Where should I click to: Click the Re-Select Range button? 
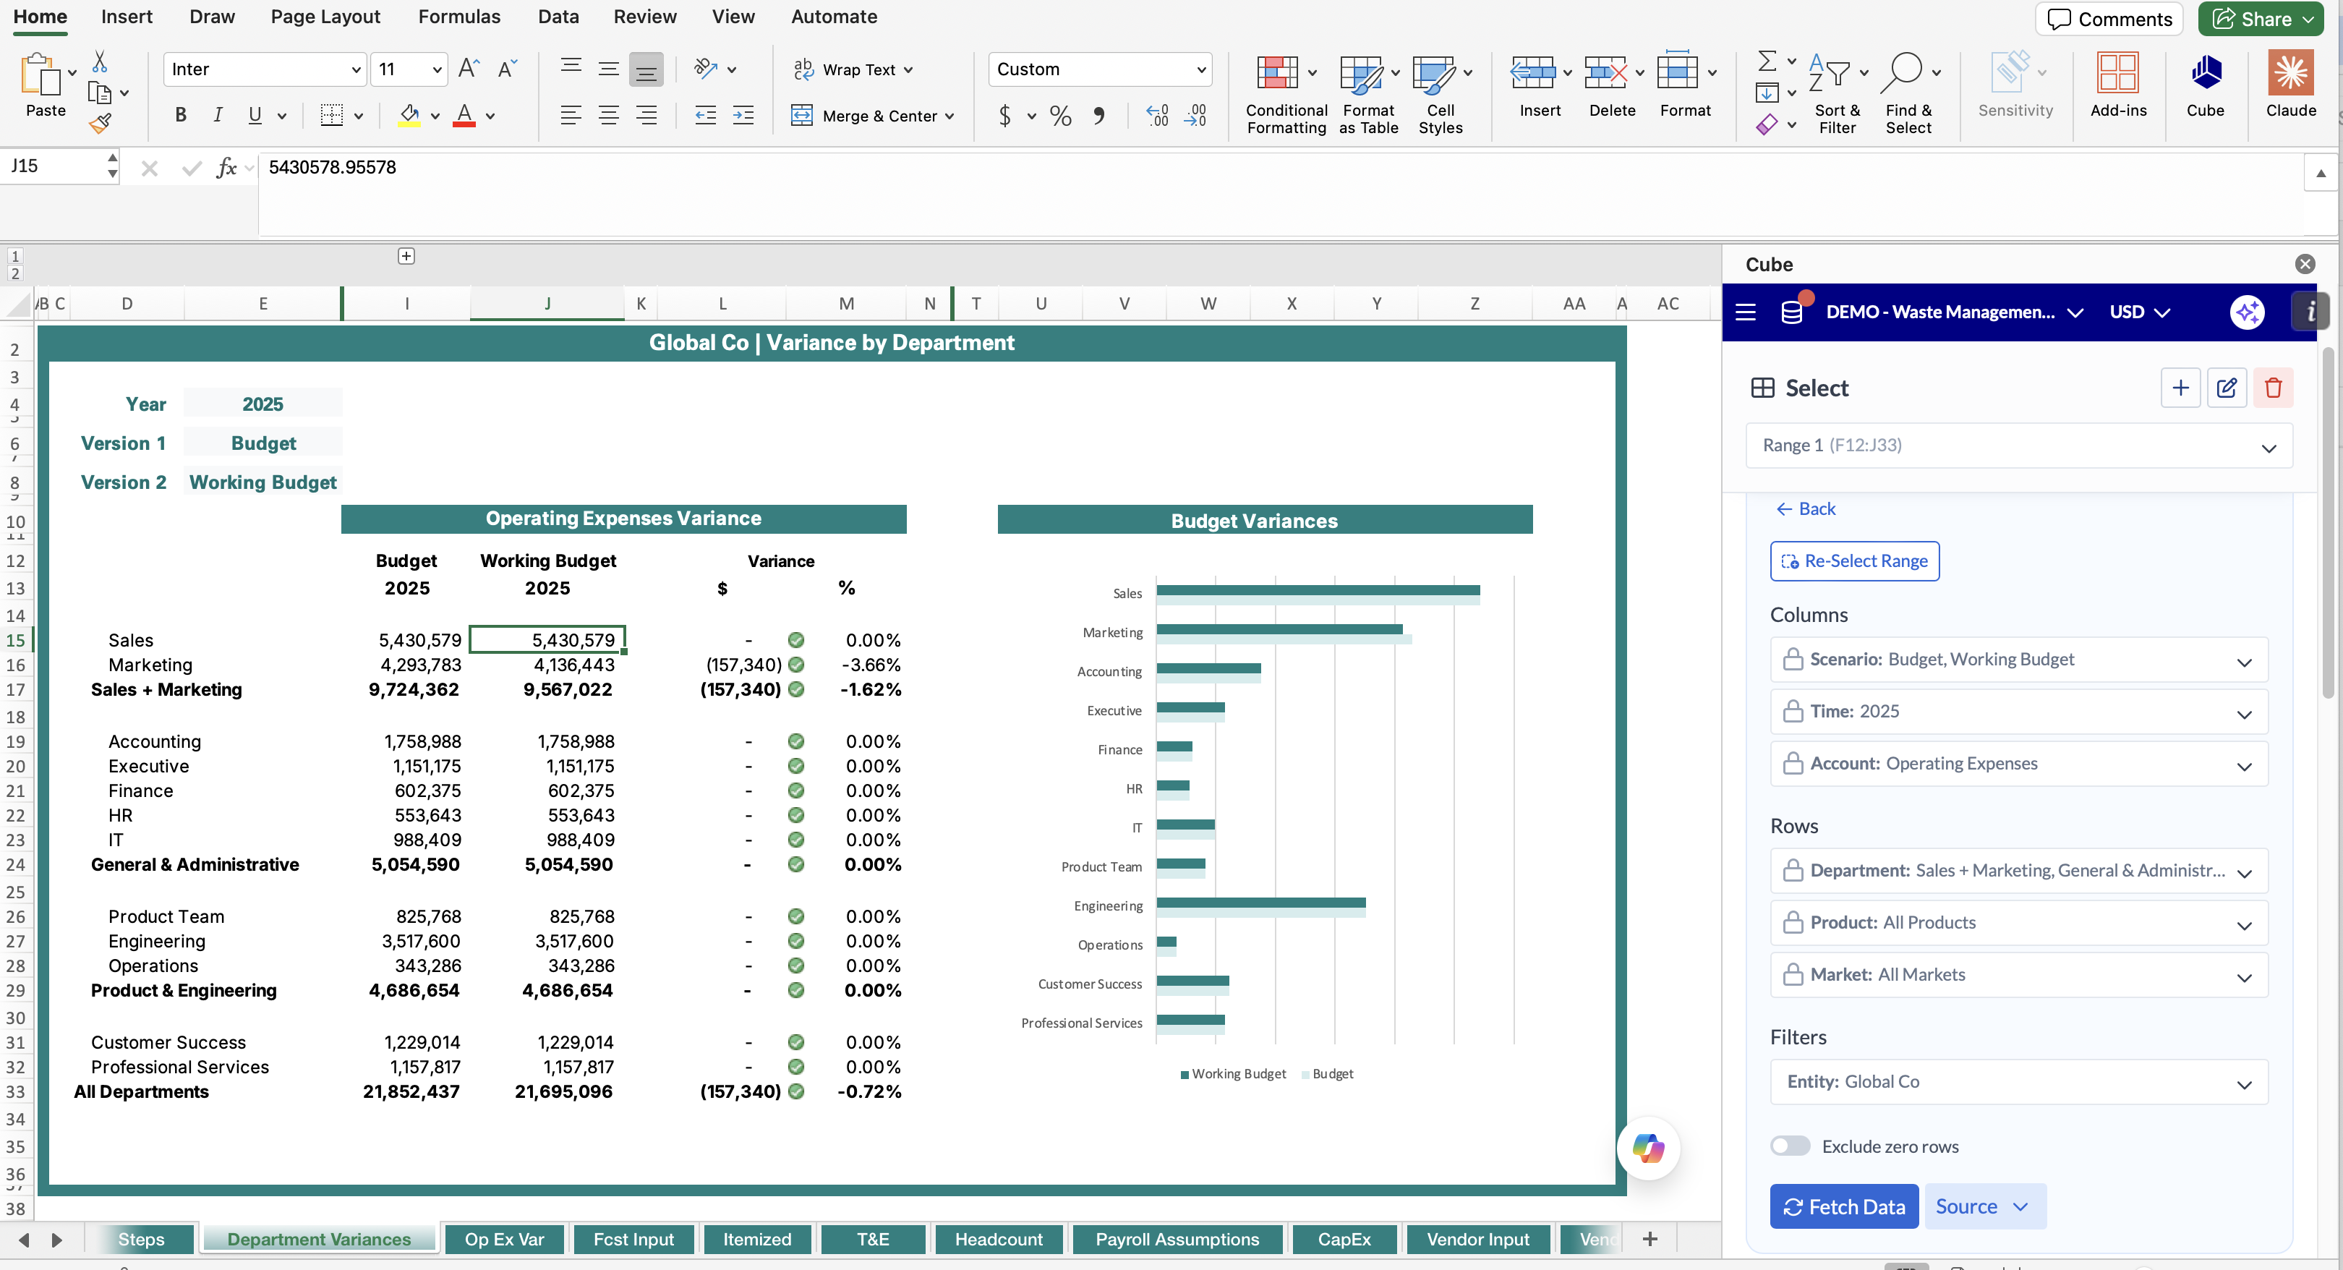coord(1855,561)
